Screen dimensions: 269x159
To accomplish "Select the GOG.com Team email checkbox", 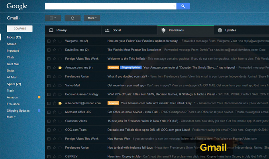I will tap(49, 130).
